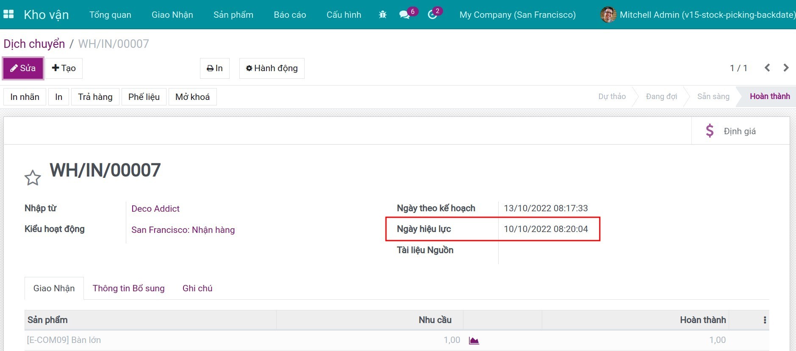This screenshot has width=796, height=351.
Task: Expand the In print dropdown with printer icon
Action: pos(214,68)
